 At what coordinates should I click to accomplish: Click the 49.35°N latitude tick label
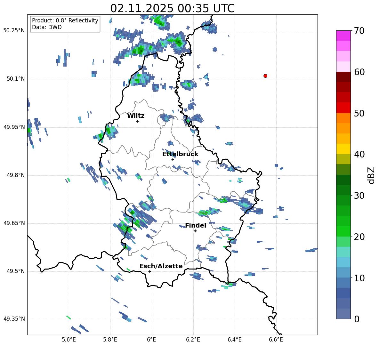[14, 319]
